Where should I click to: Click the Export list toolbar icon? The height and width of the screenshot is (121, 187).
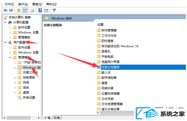tap(32, 10)
